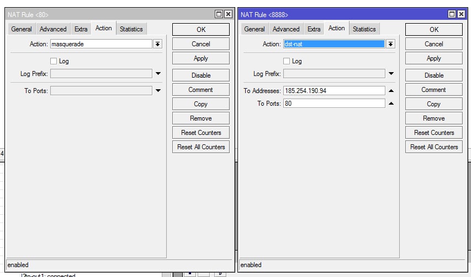Click Remove in NAT Rule <80> window

pyautogui.click(x=201, y=118)
